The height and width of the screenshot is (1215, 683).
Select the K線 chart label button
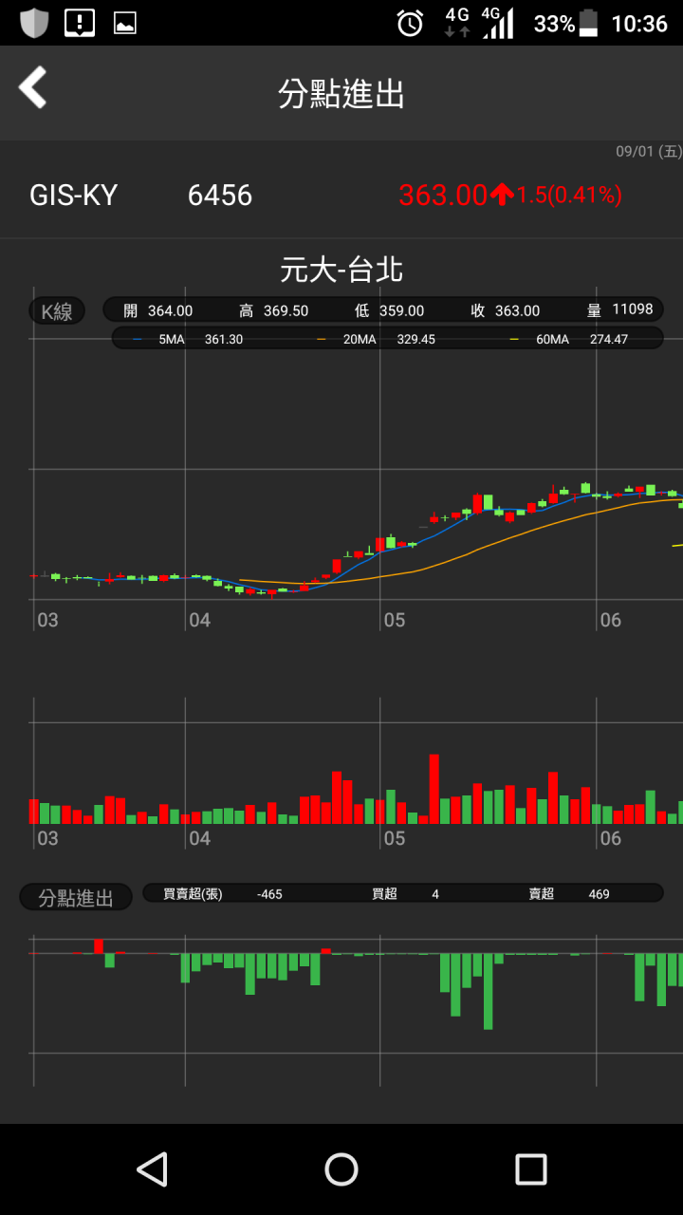click(57, 310)
